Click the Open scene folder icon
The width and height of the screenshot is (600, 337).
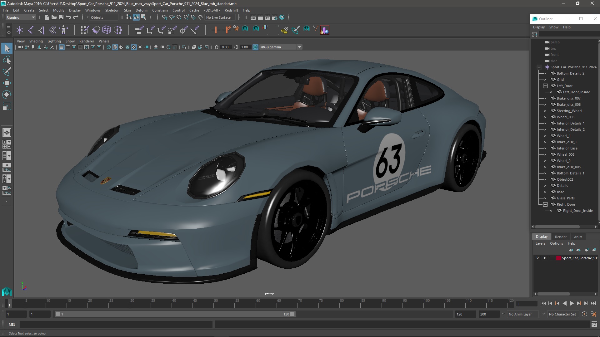(x=54, y=17)
